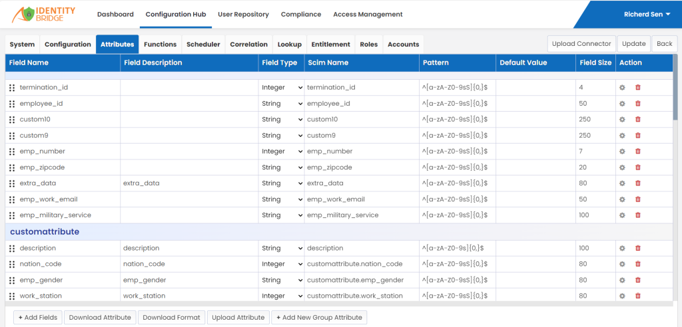Switch to the Scheduler tab
The width and height of the screenshot is (682, 327).
(204, 45)
